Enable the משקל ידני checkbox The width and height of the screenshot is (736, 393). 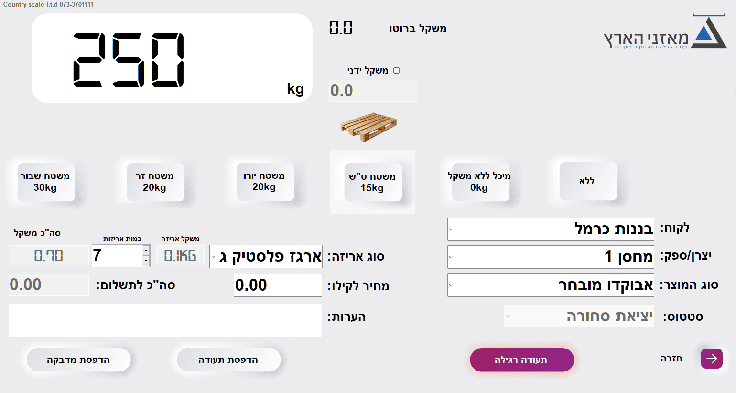(396, 71)
